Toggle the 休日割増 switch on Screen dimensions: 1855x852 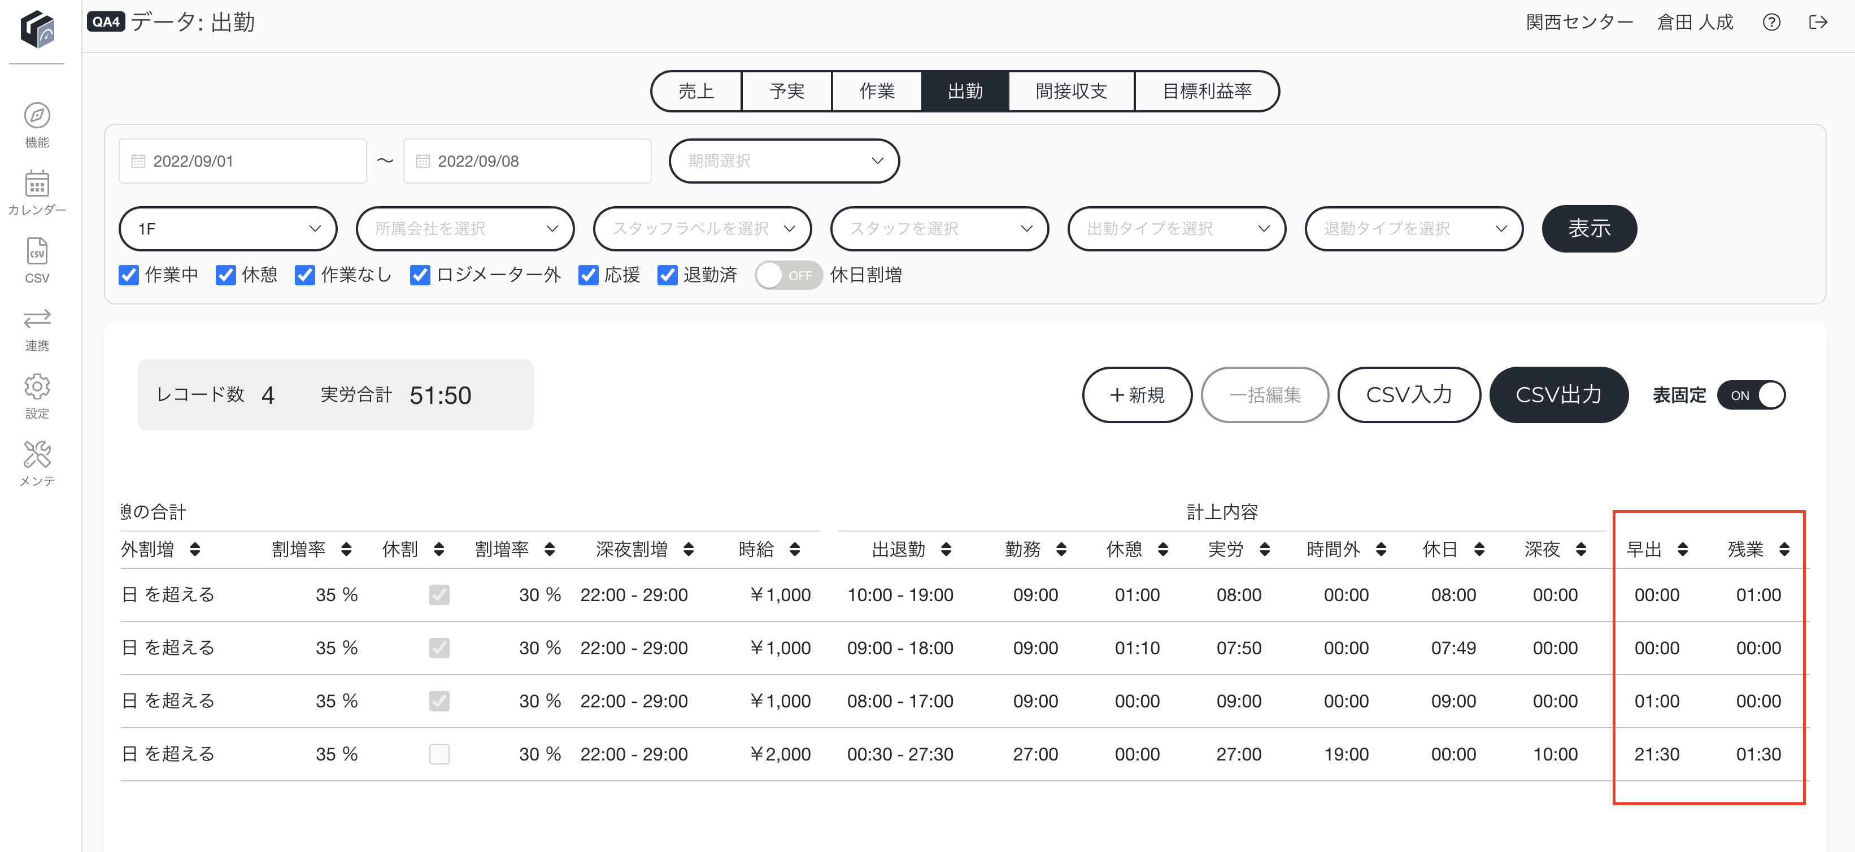(x=789, y=275)
